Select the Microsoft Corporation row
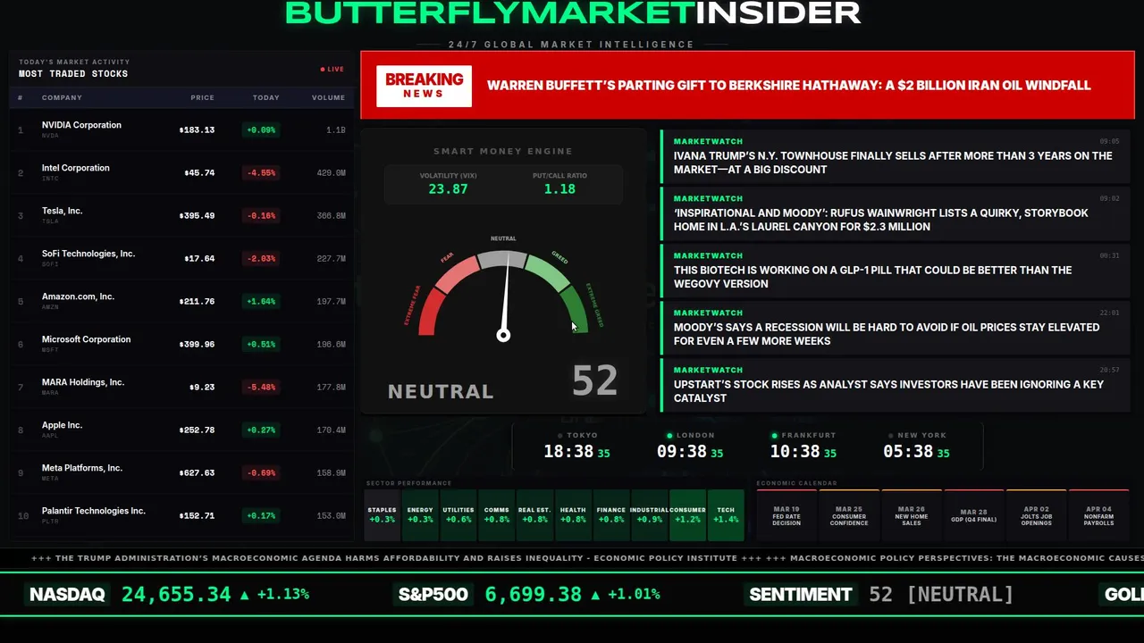 click(181, 344)
